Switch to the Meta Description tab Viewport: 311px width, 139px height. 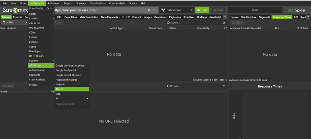pyautogui.click(x=89, y=17)
